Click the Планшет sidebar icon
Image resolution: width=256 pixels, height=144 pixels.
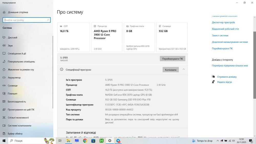[4, 94]
